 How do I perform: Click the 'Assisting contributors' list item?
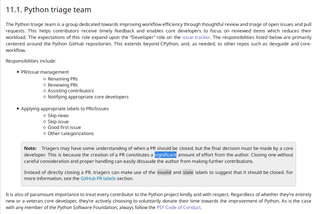point(71,91)
